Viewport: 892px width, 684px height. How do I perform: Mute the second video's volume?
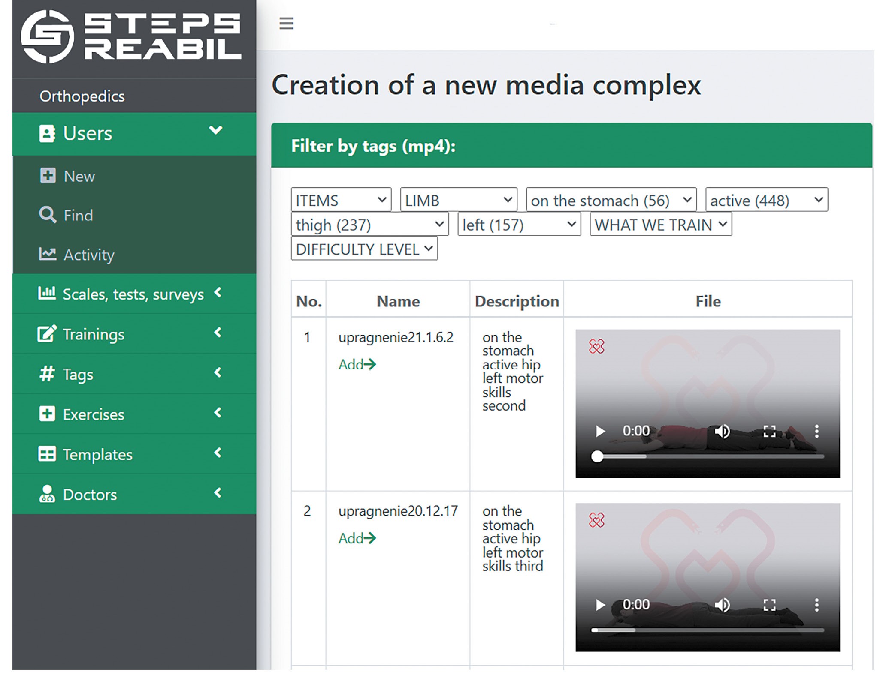pyautogui.click(x=722, y=605)
